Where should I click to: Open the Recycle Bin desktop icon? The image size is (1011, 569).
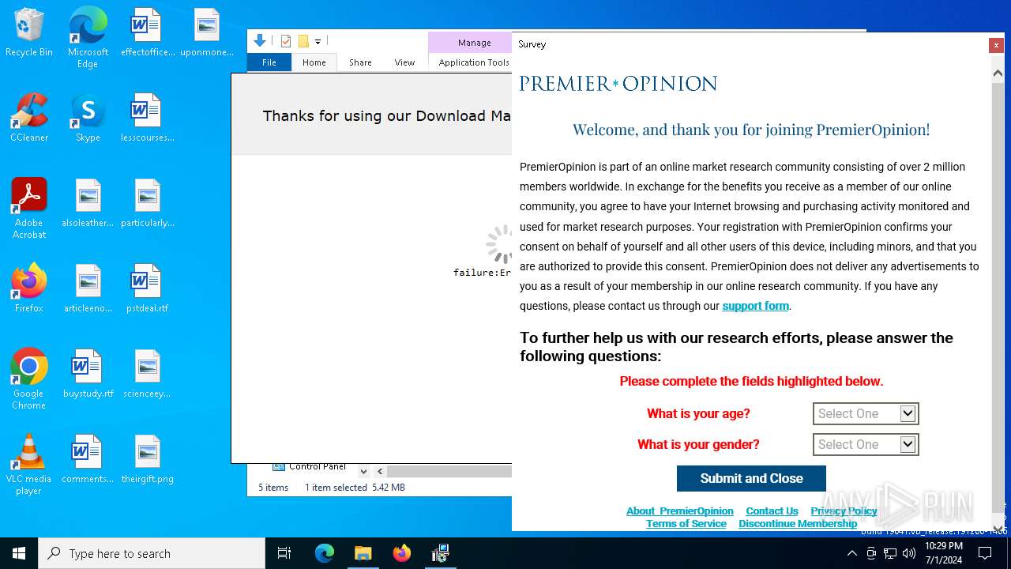click(x=29, y=33)
